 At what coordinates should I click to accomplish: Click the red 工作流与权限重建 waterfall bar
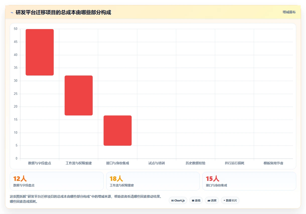pyautogui.click(x=79, y=95)
